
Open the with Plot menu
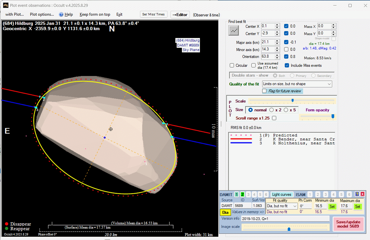[14, 15]
